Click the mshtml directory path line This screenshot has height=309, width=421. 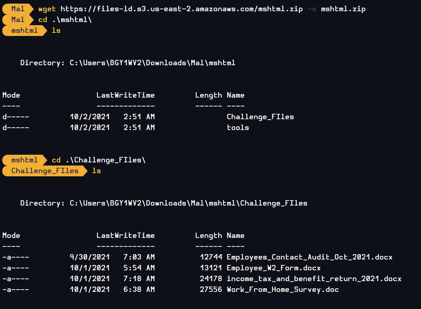(x=128, y=63)
